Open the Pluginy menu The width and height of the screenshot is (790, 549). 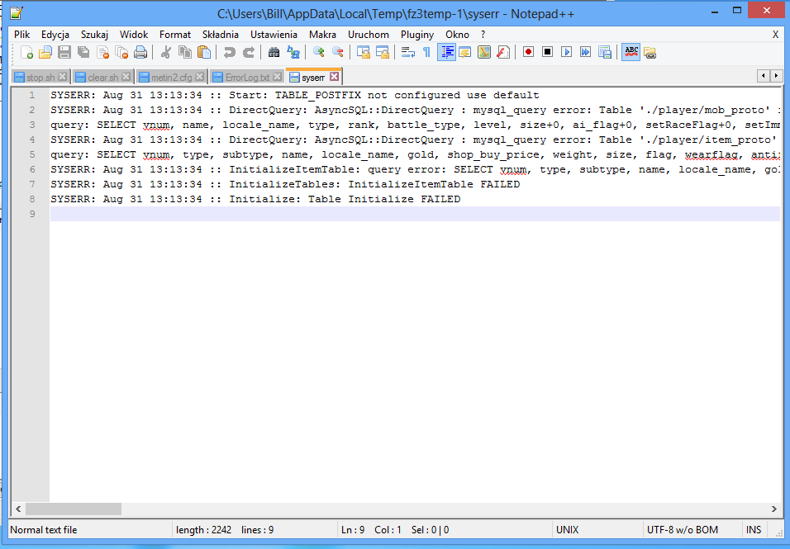(417, 35)
